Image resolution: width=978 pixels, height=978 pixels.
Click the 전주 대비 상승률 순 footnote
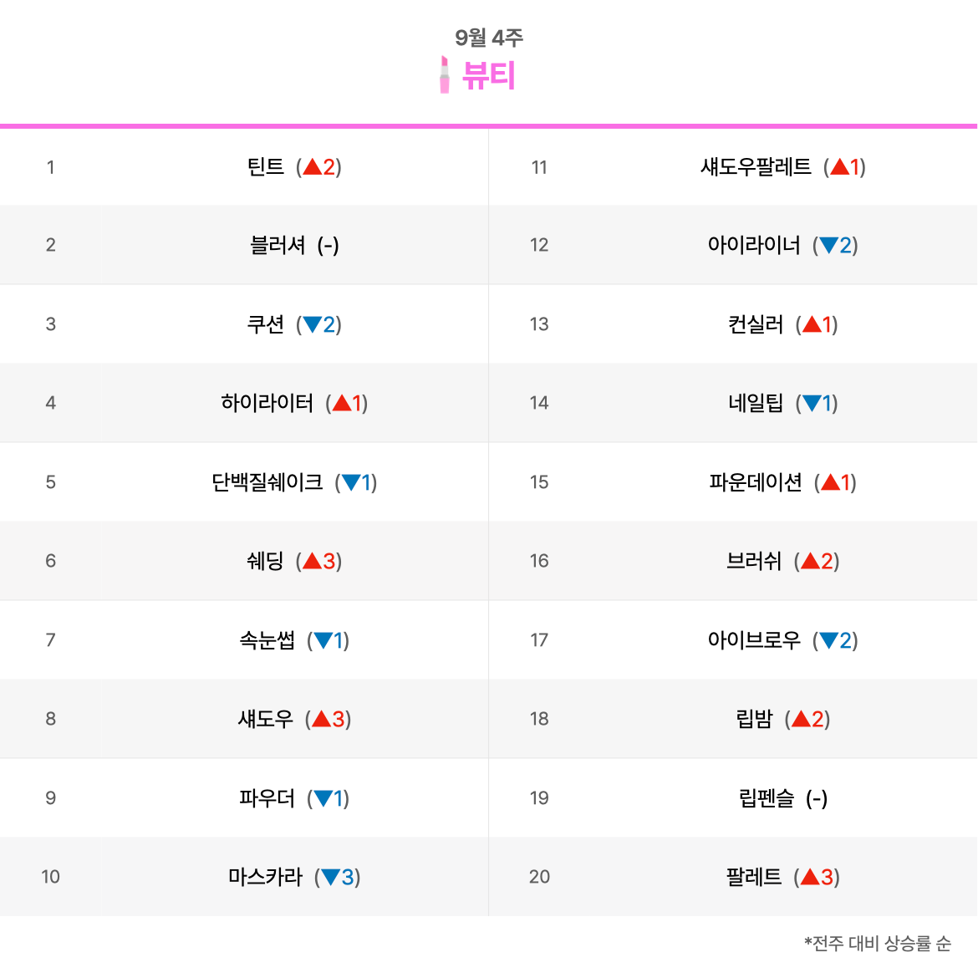coord(878,943)
